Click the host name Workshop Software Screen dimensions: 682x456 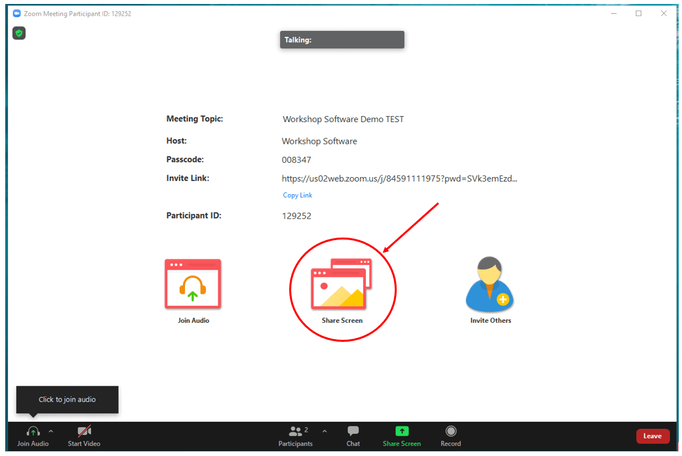[319, 141]
